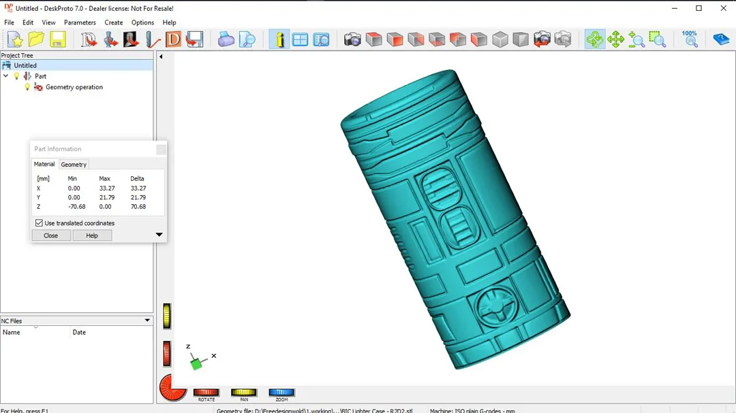Screen dimensions: 736x413
Task: Click the Print icon in the toolbar
Action: point(226,39)
